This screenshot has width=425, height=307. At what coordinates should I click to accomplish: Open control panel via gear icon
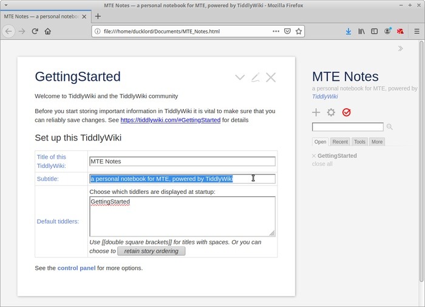[331, 112]
